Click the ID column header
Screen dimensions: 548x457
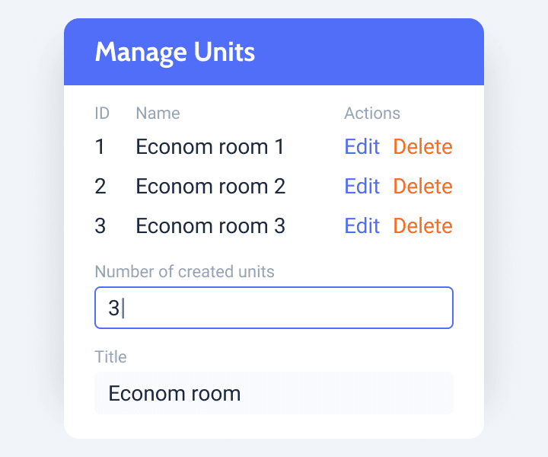102,113
